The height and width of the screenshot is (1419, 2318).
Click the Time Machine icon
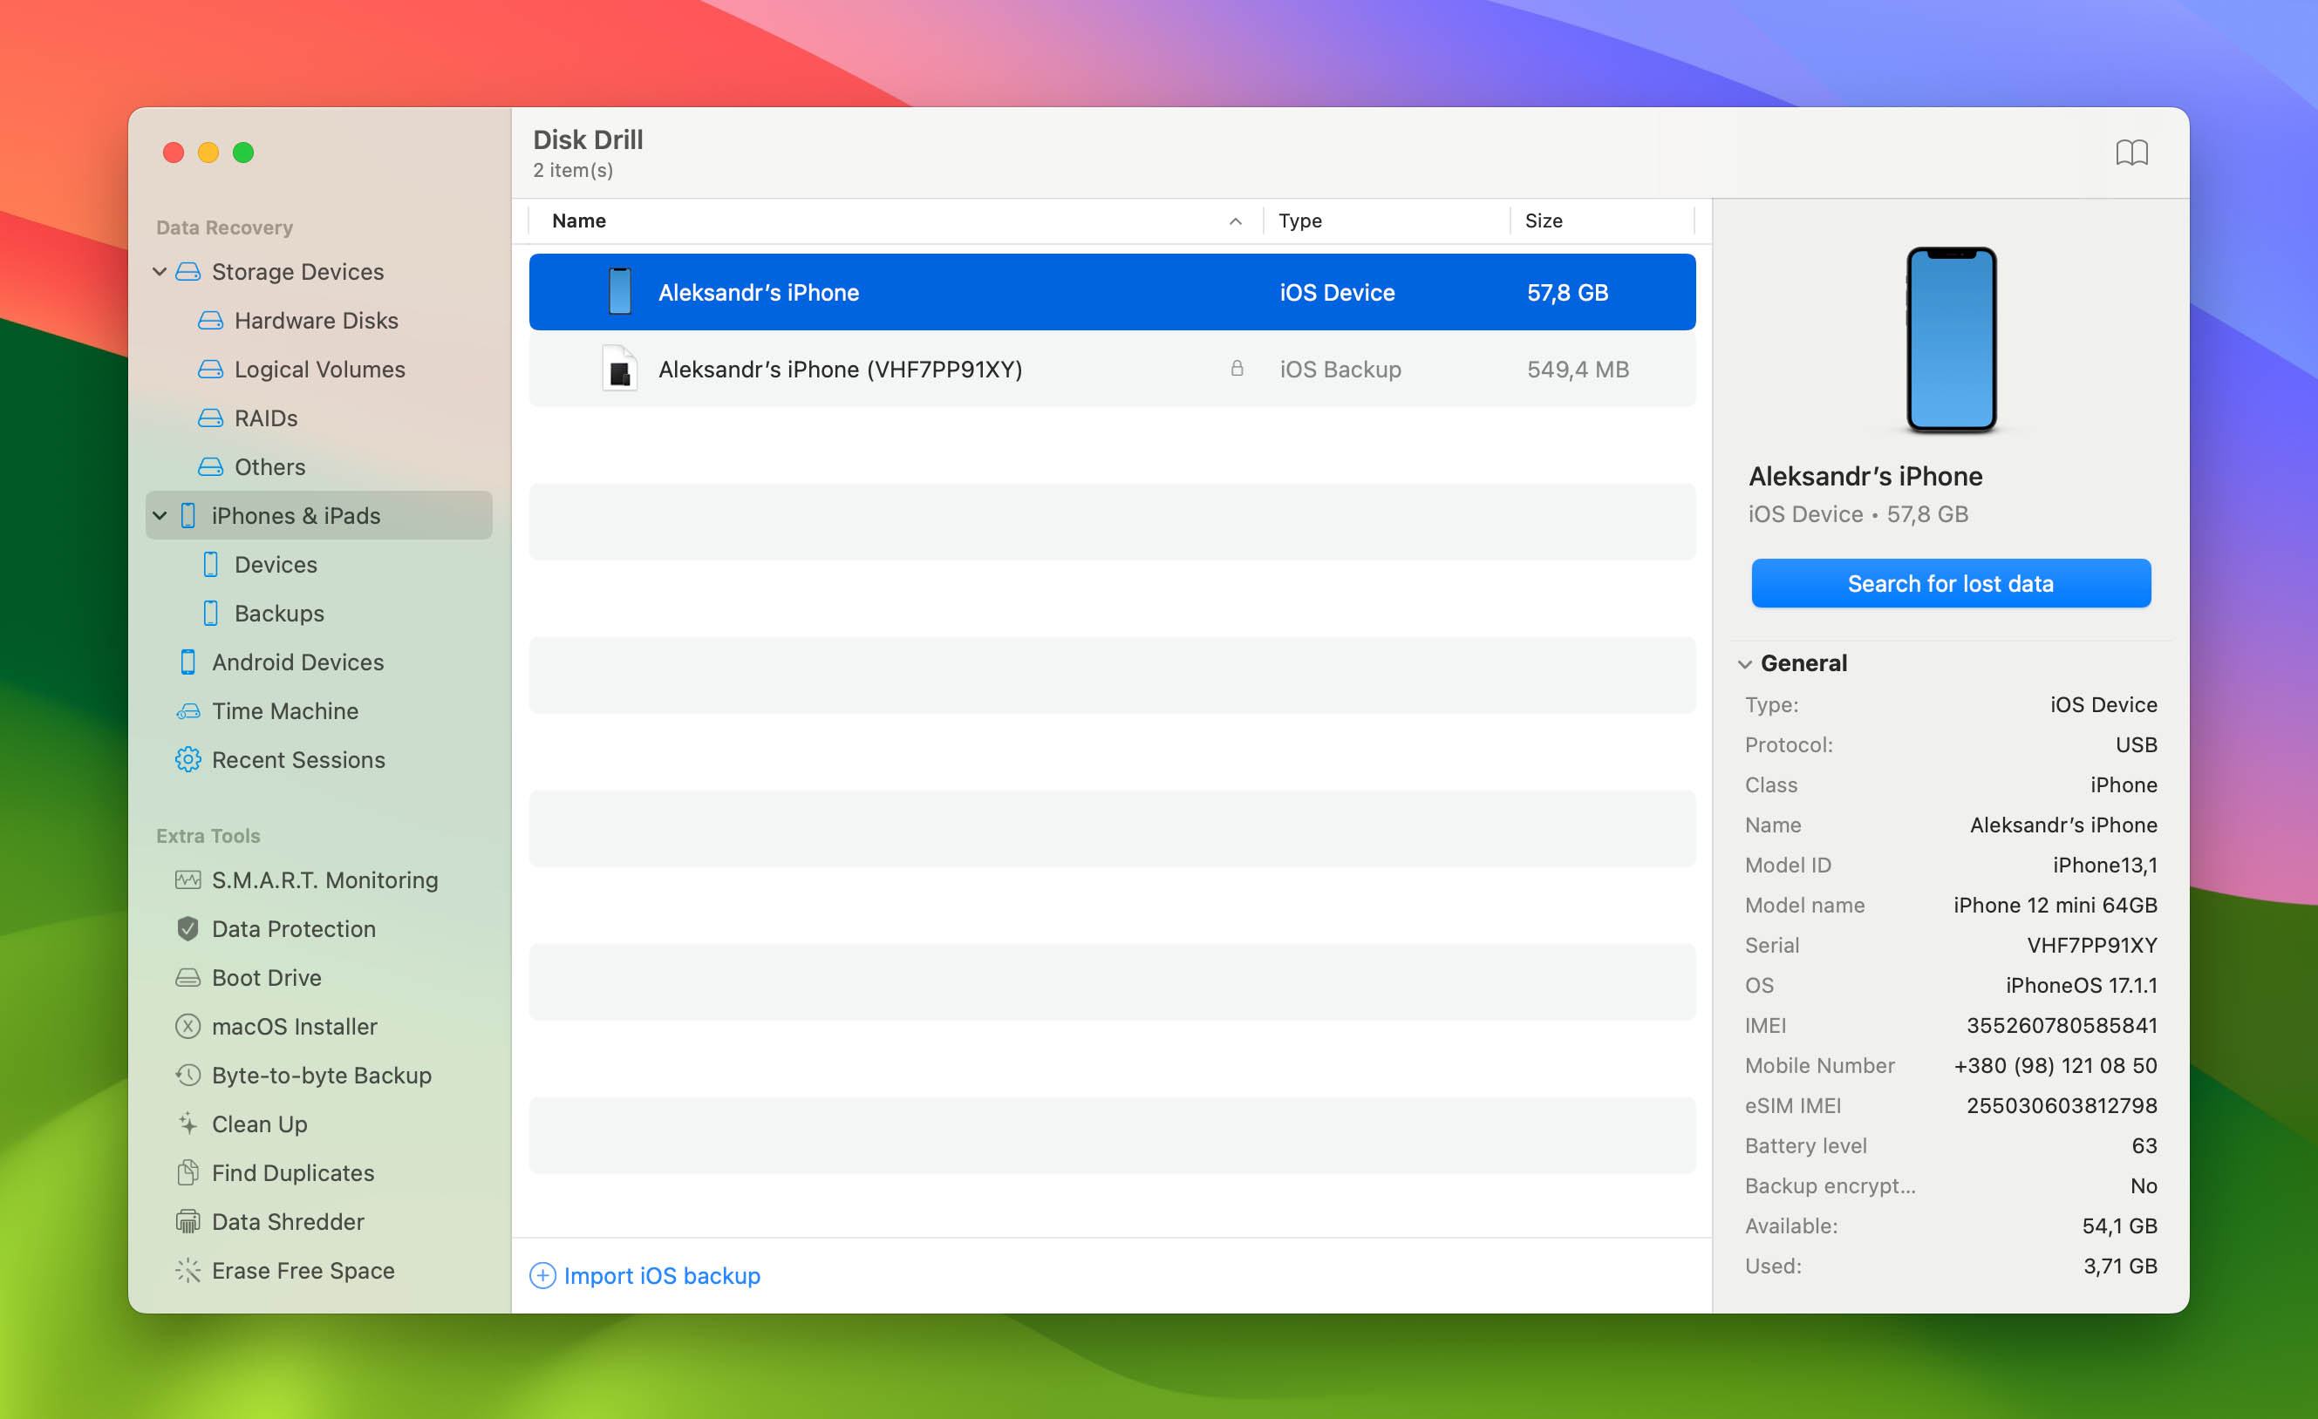click(x=188, y=711)
